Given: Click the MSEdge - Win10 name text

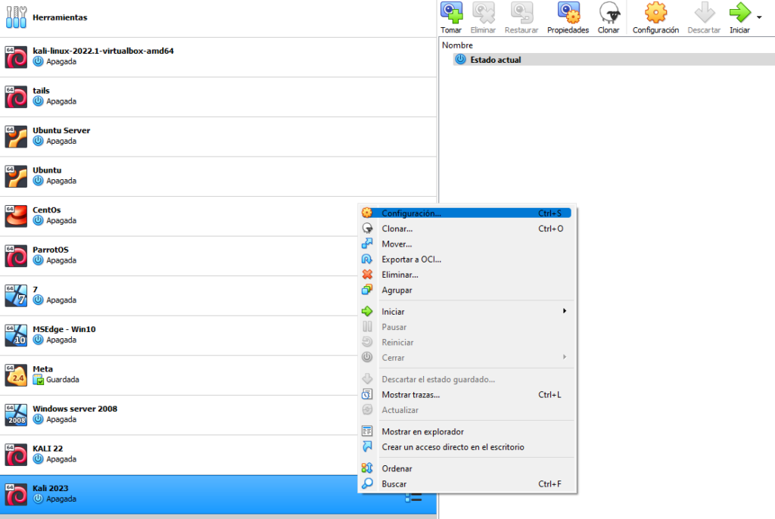Looking at the screenshot, I should 64,329.
